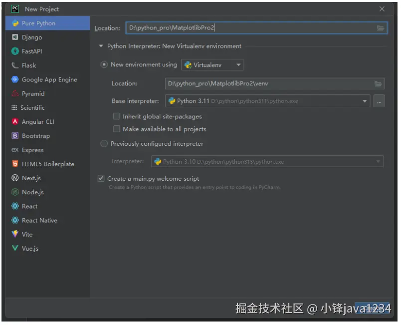Click the PyCharm PC logo in title bar
The image size is (401, 325).
point(15,9)
